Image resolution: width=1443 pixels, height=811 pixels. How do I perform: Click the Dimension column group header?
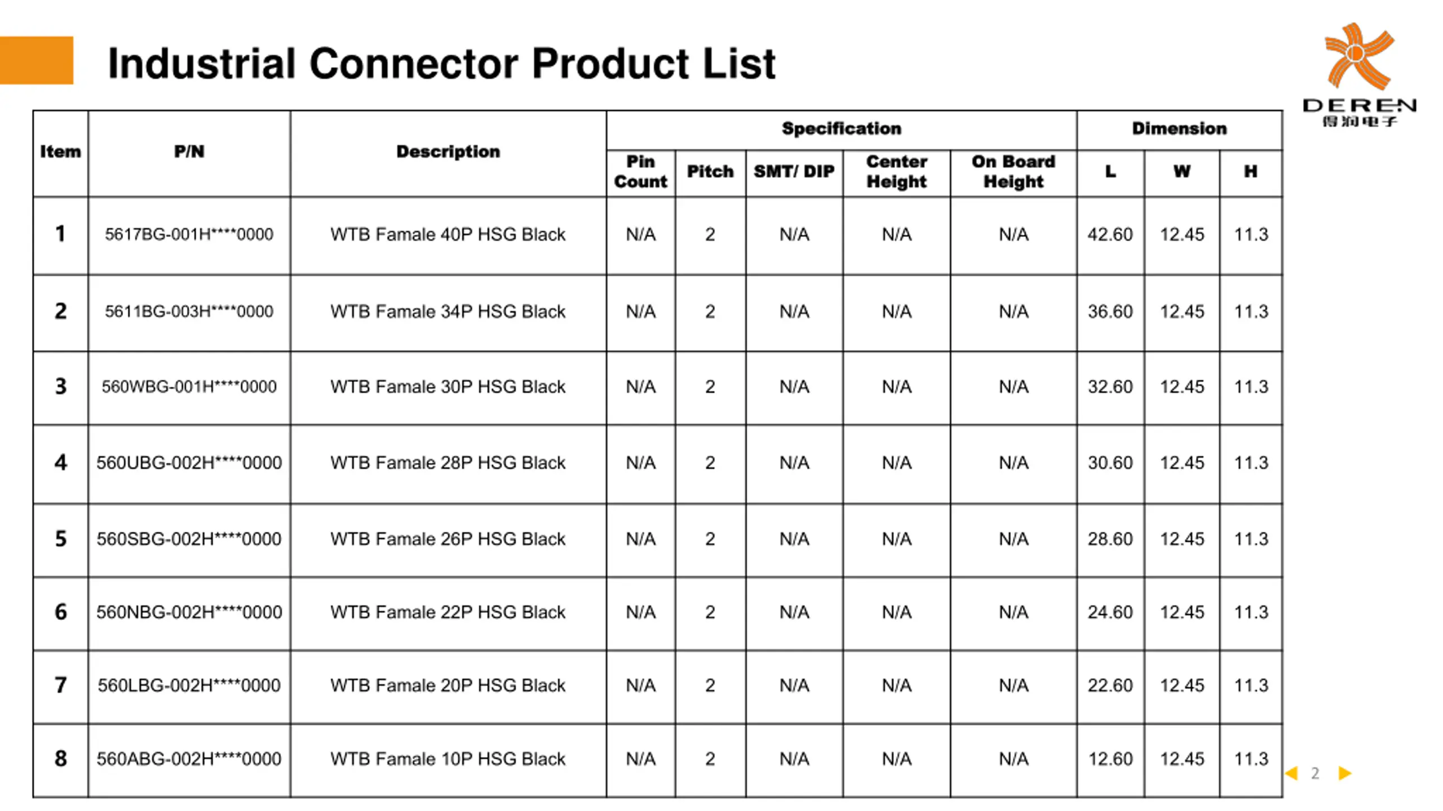(1179, 129)
